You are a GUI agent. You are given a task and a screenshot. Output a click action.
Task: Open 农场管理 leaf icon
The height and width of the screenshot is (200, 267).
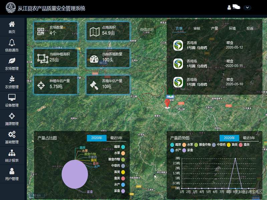coord(12,61)
